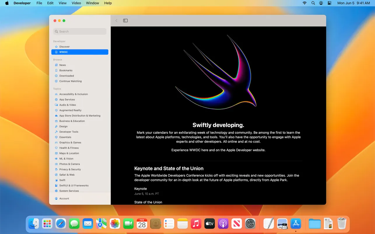Open the Swift topic label
The height and width of the screenshot is (234, 375).
[x=62, y=180]
